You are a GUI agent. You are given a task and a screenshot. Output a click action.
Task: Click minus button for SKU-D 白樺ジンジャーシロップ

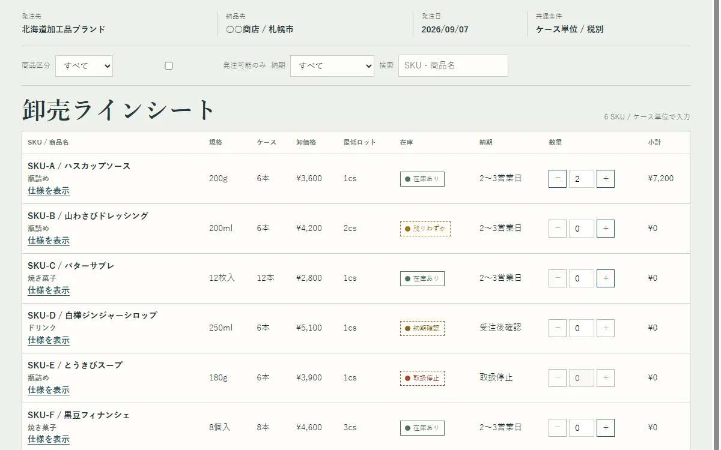click(x=558, y=328)
